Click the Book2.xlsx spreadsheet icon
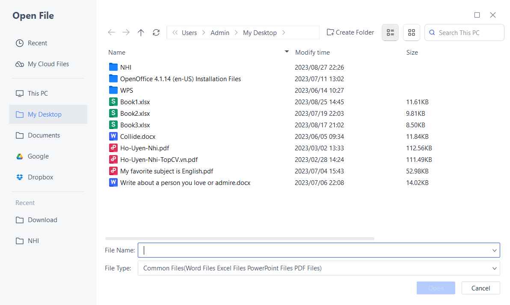The width and height of the screenshot is (510, 305). tap(113, 113)
